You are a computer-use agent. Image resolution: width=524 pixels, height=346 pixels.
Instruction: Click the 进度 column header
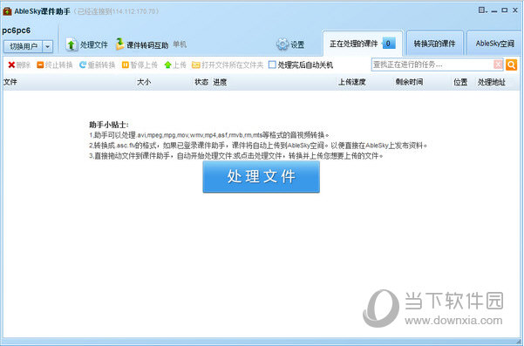[220, 82]
